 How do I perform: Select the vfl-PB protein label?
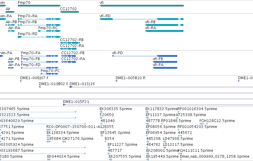158,59
